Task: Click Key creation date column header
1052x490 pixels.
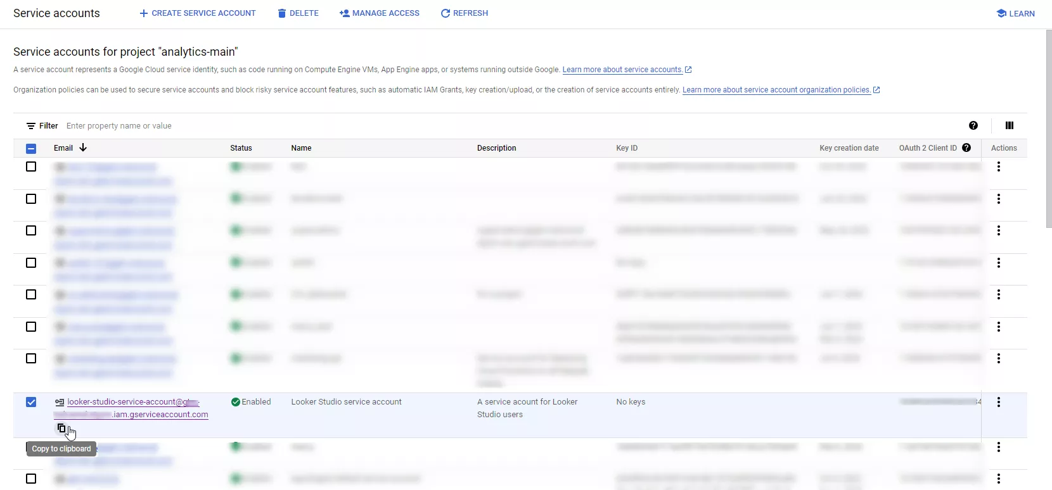Action: tap(849, 148)
